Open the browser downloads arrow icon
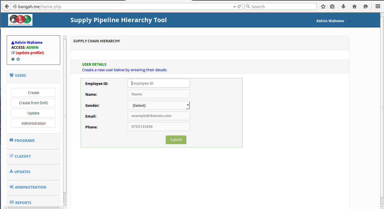 pyautogui.click(x=343, y=6)
